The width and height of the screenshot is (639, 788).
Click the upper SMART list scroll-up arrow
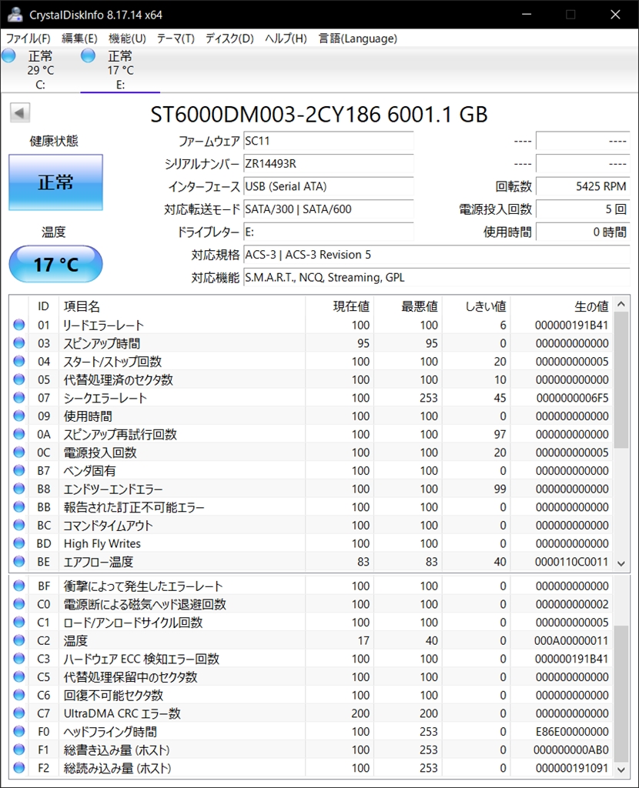[621, 304]
